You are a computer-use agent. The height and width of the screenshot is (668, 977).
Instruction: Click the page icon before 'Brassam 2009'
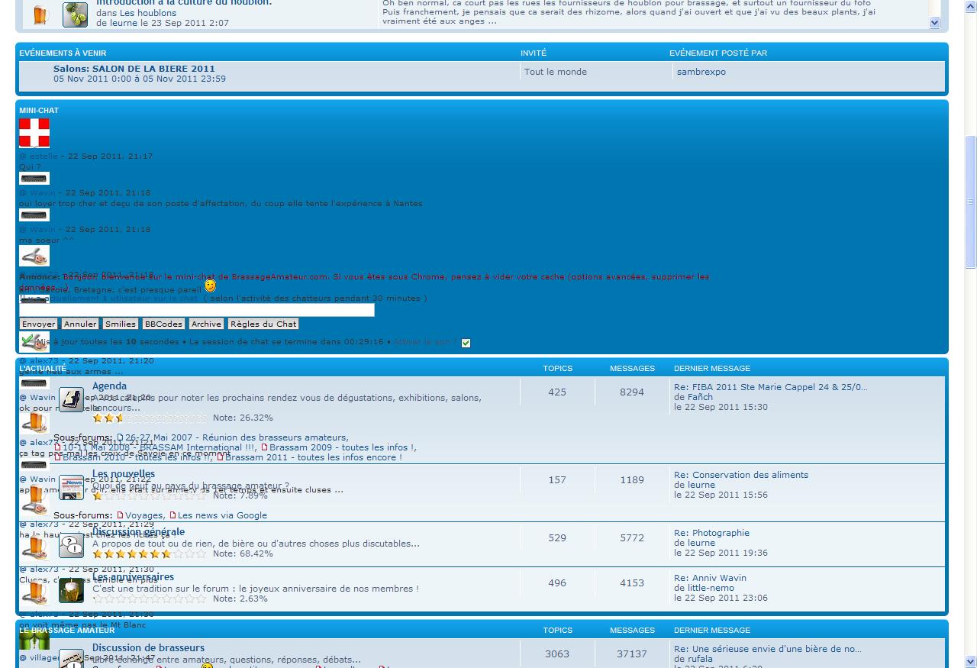(265, 447)
